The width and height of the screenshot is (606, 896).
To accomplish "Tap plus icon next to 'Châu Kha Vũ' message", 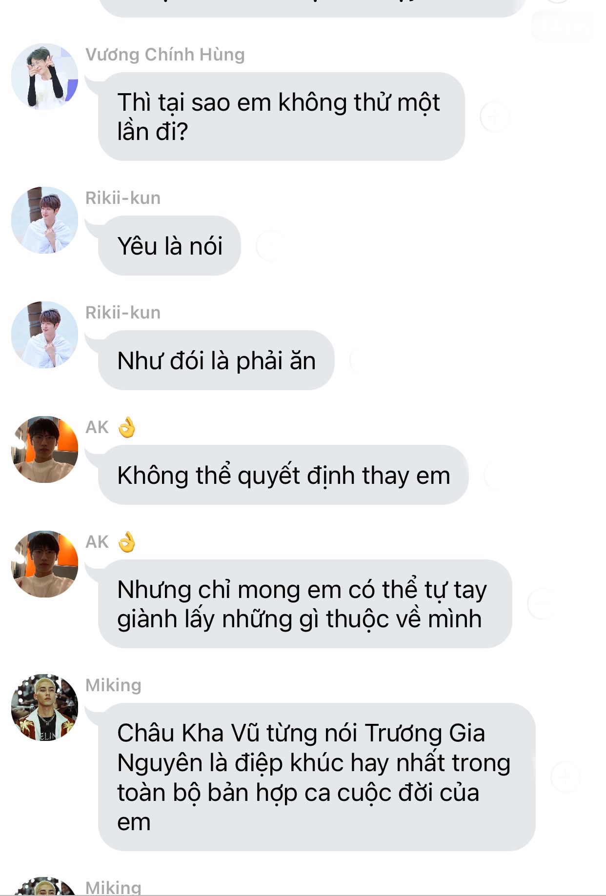I will pos(566,777).
